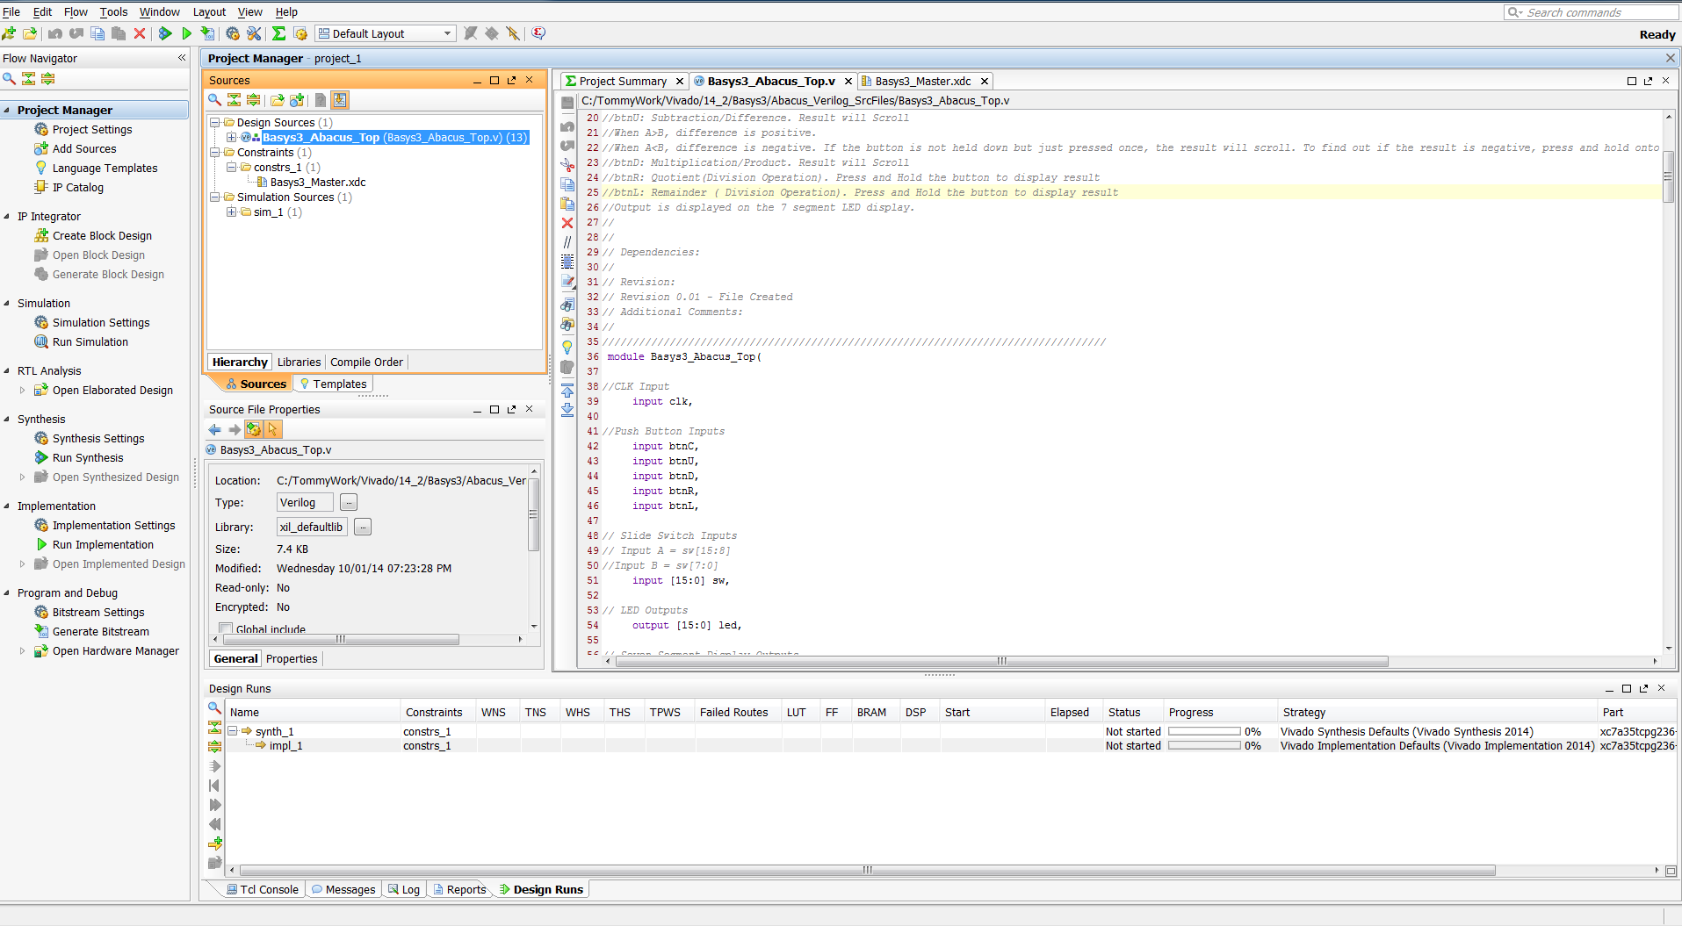Click the wrench and screwdriver Options toolbar icon
Viewport: 1682px width, 926px height.
click(x=254, y=33)
